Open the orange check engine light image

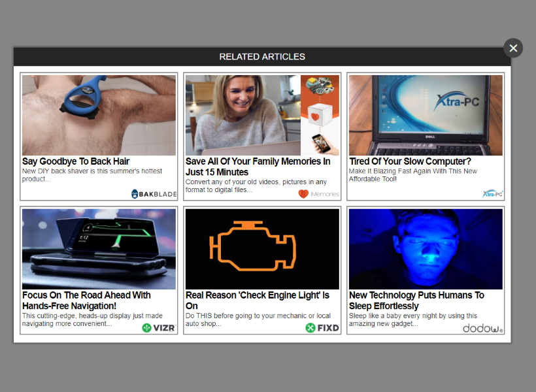coord(262,249)
